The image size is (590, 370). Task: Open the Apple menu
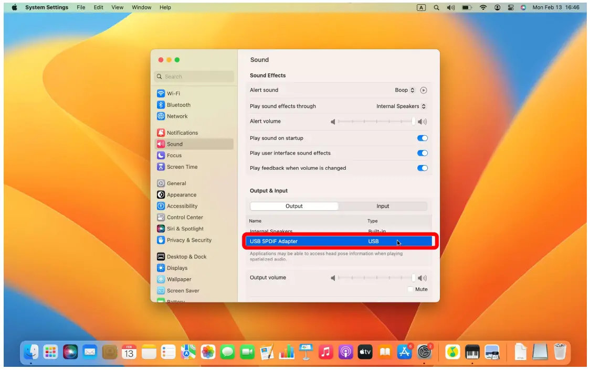[14, 7]
